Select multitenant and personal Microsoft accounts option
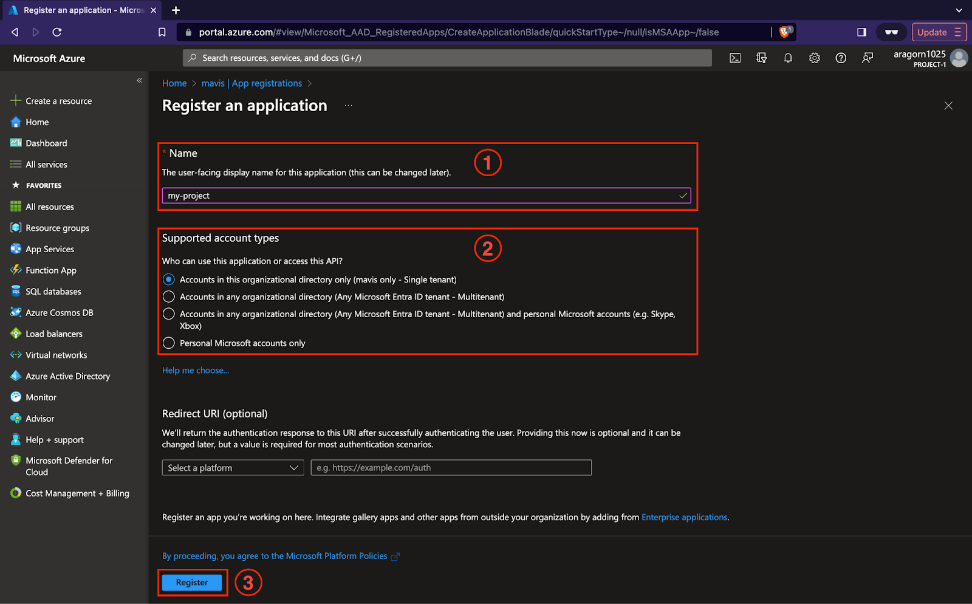 169,314
